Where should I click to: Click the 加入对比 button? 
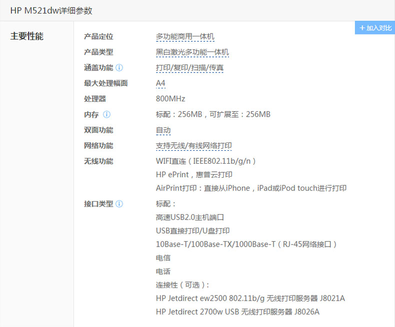coord(375,28)
